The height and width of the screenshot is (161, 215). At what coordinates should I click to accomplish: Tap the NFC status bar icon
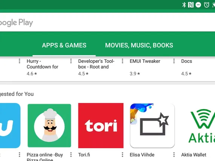pos(191,5)
